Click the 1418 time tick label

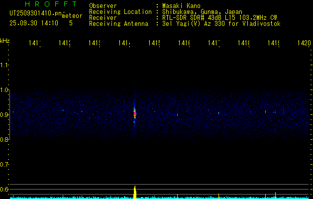(x=243, y=44)
